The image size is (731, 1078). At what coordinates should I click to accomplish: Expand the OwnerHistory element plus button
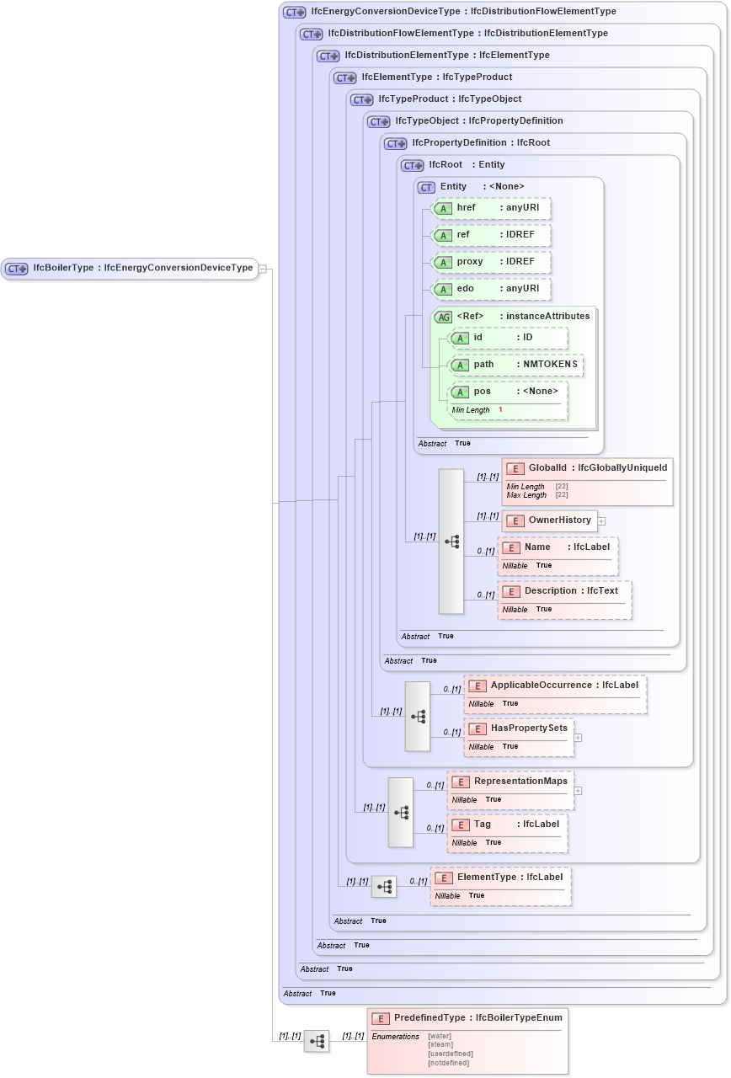coord(601,521)
